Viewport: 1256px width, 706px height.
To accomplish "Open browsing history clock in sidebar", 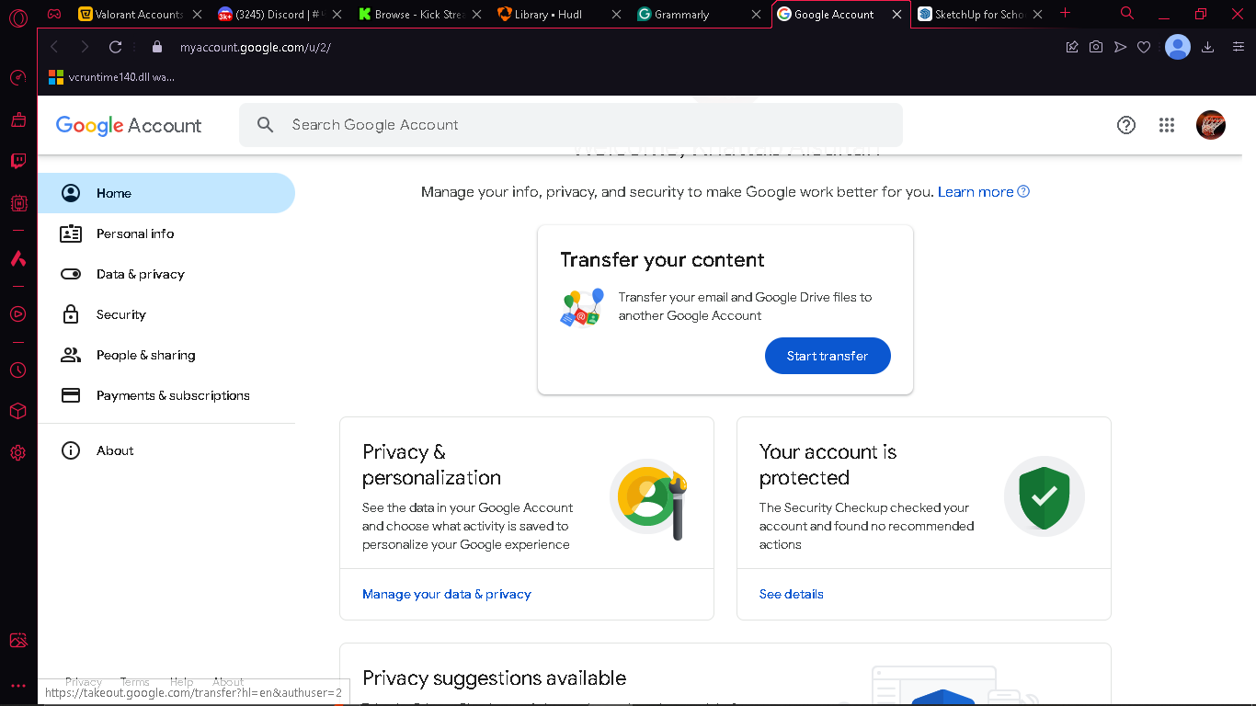I will (x=17, y=370).
